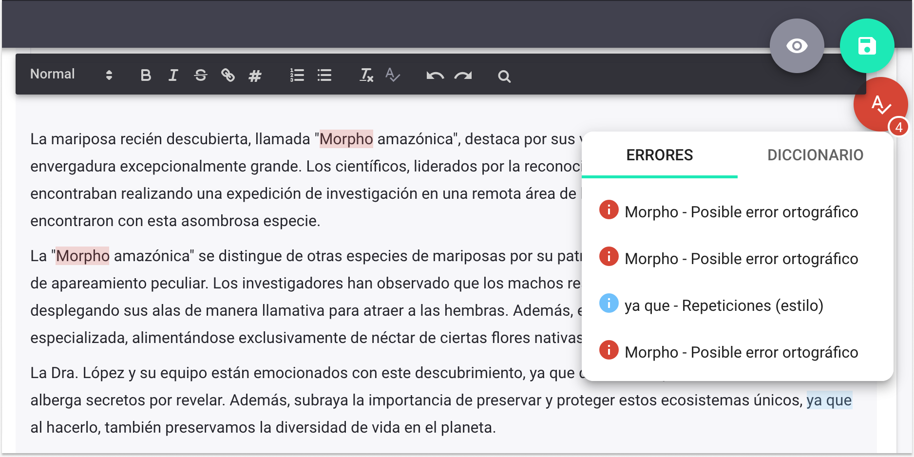Click the hashtag toolbar icon

(255, 76)
